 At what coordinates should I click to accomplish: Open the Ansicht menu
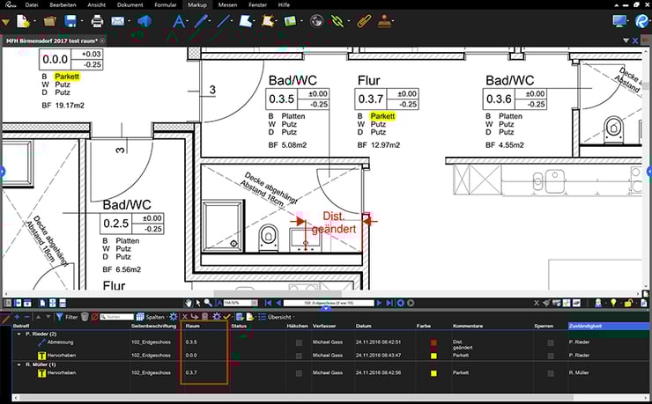[x=96, y=5]
